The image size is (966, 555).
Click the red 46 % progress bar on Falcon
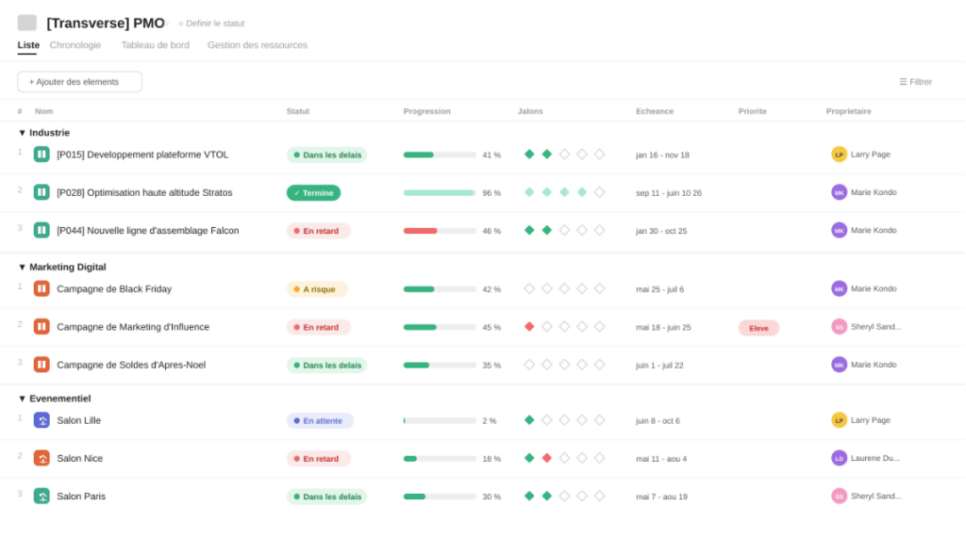tap(440, 232)
